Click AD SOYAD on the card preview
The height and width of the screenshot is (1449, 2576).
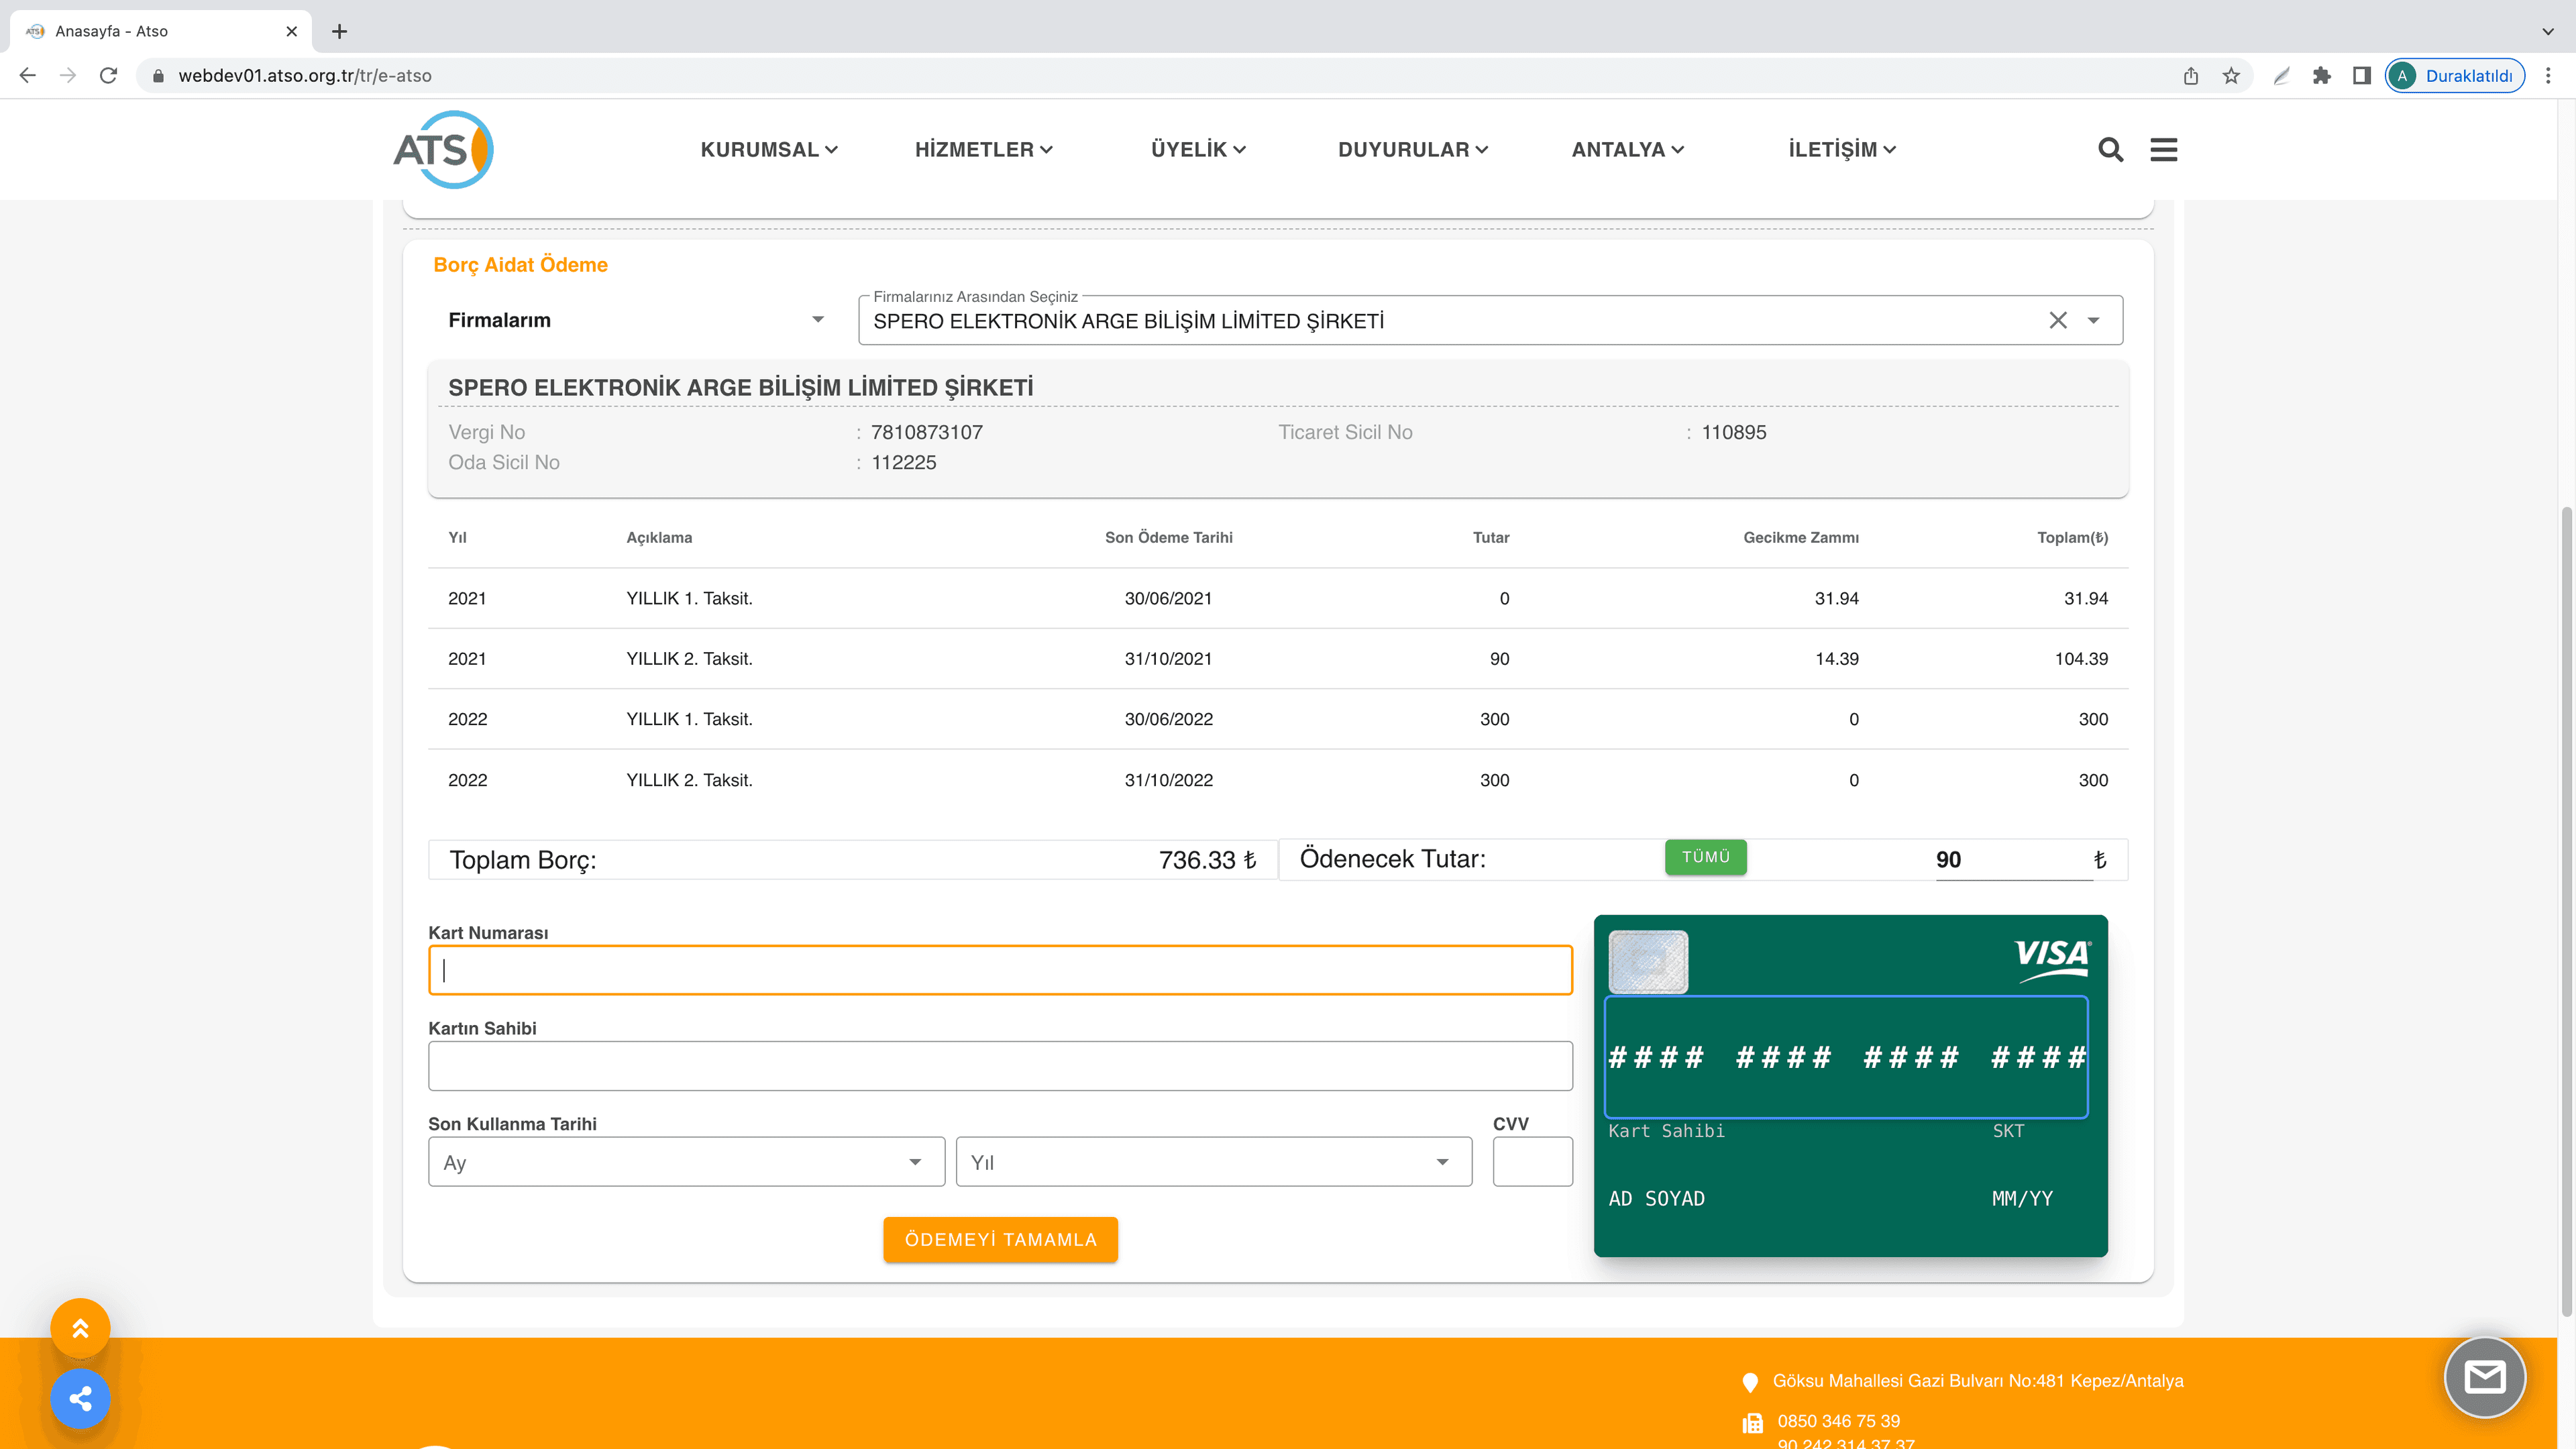(x=1657, y=1198)
